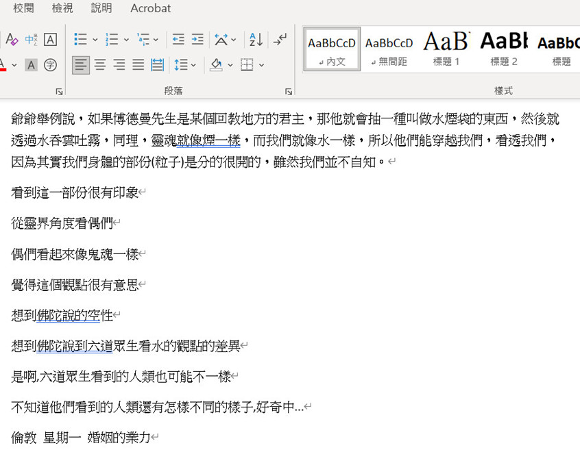Toggle character shading on text
The width and height of the screenshot is (580, 452).
(31, 65)
